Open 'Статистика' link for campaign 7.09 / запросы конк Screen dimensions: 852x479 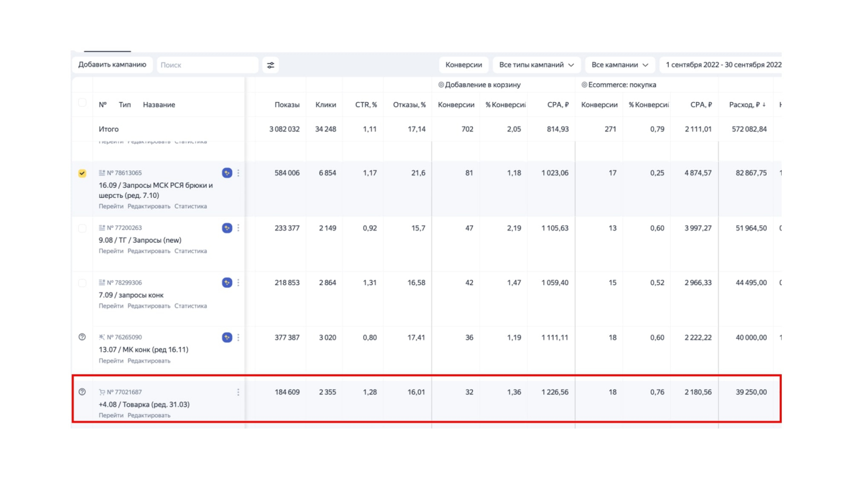(191, 306)
